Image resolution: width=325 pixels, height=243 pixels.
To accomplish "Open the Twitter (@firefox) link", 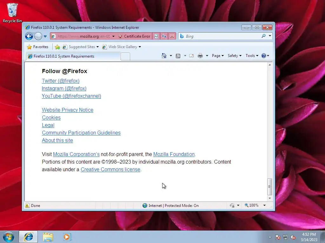I will click(x=61, y=81).
